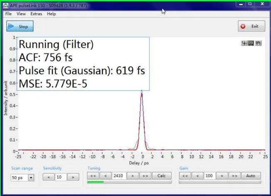Click the green Tuning progress bar
Viewport: 271px width, 196px height.
(x=129, y=182)
